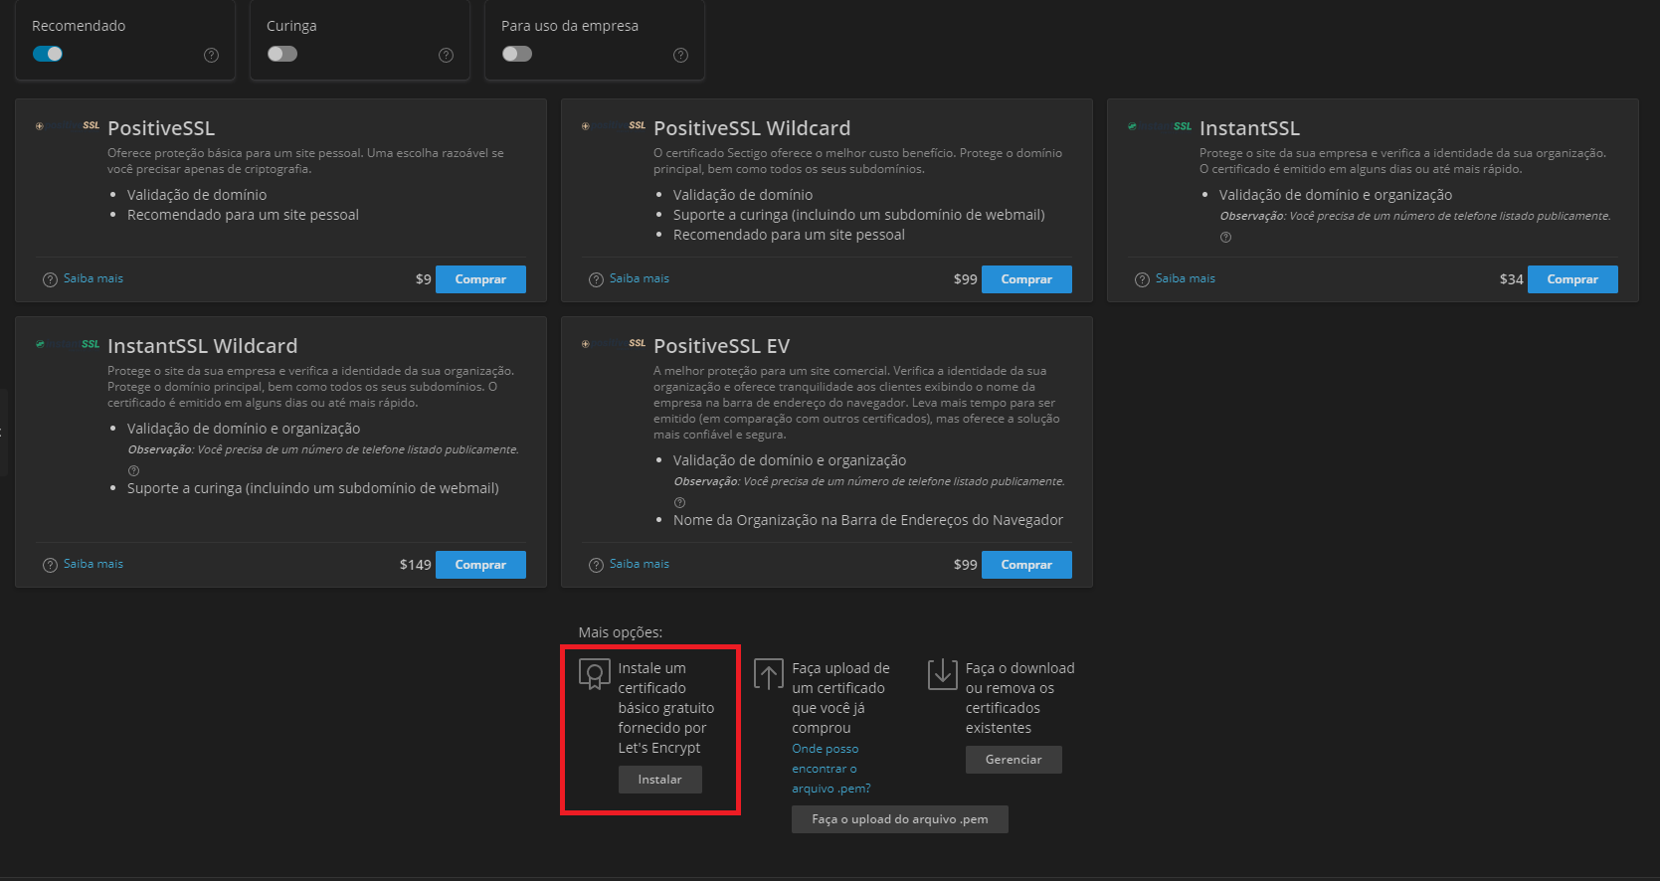Toggle the Recomendado filter switch
The width and height of the screenshot is (1660, 881).
point(48,54)
